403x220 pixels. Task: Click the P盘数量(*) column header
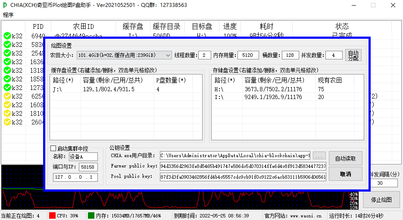coord(173,81)
